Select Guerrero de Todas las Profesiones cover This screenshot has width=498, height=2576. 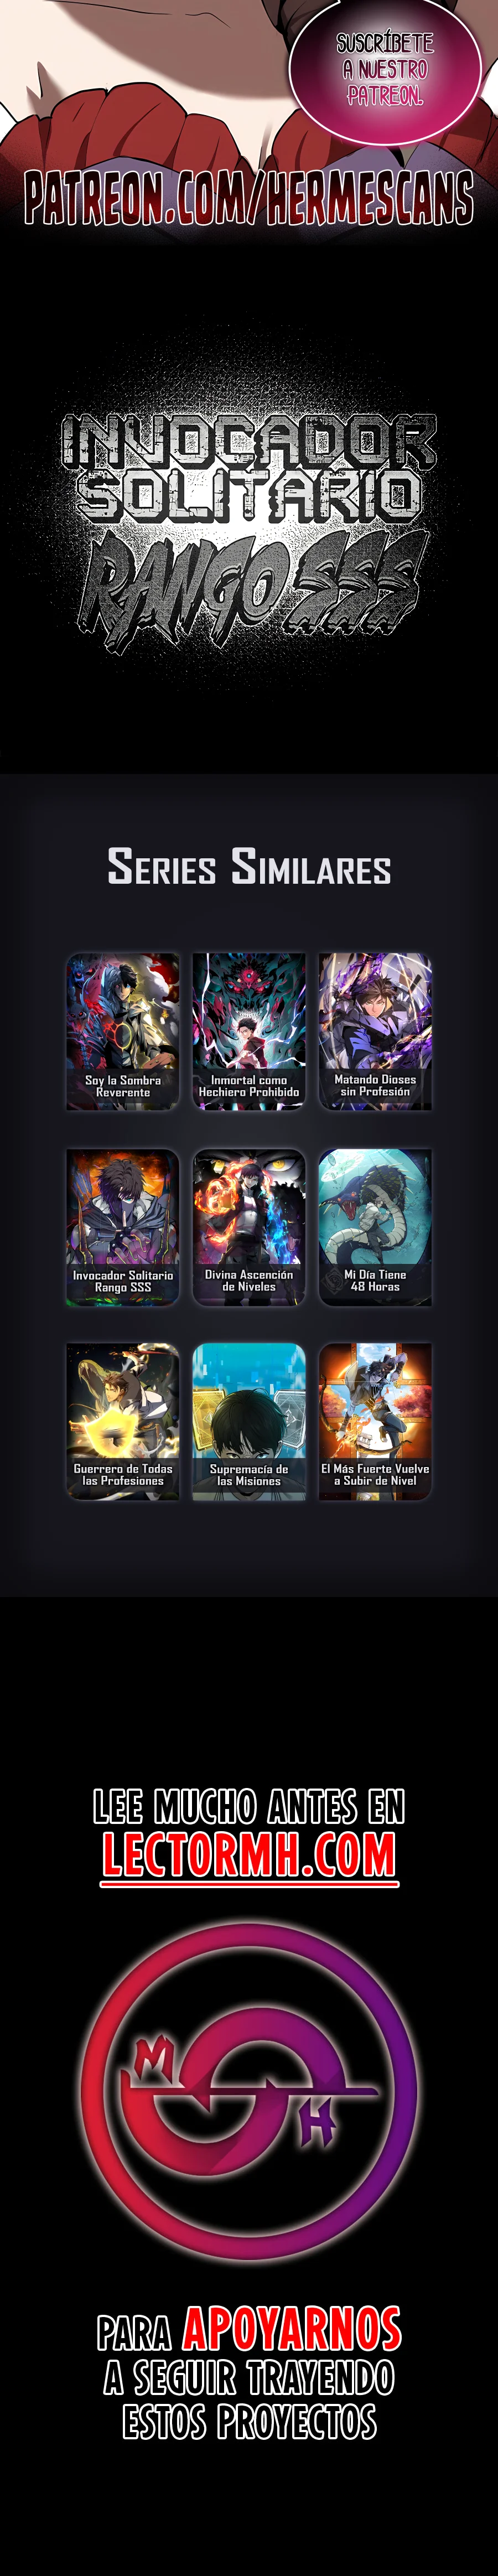(123, 1421)
